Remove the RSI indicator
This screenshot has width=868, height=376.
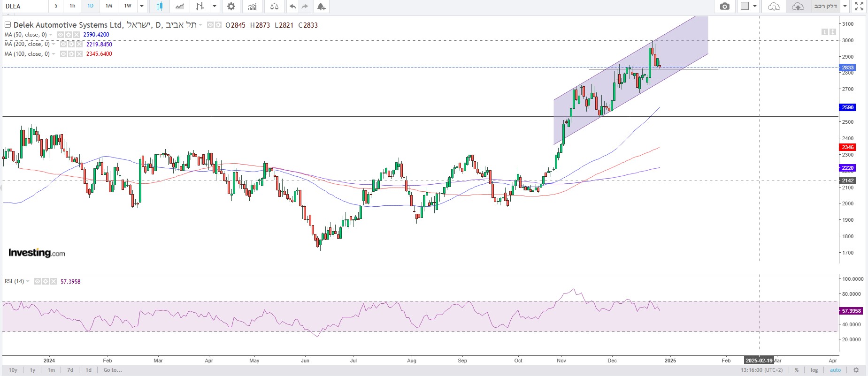pos(53,281)
